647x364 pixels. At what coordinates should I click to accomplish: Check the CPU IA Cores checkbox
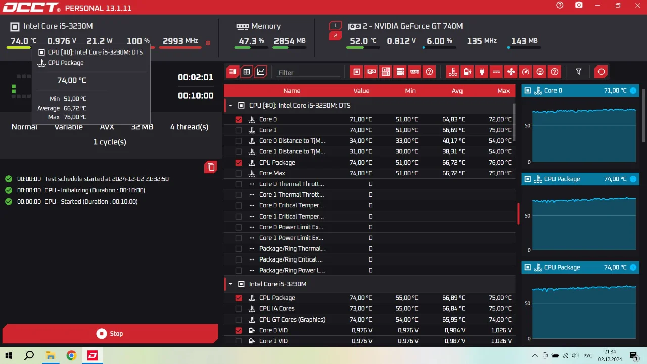coord(239,309)
